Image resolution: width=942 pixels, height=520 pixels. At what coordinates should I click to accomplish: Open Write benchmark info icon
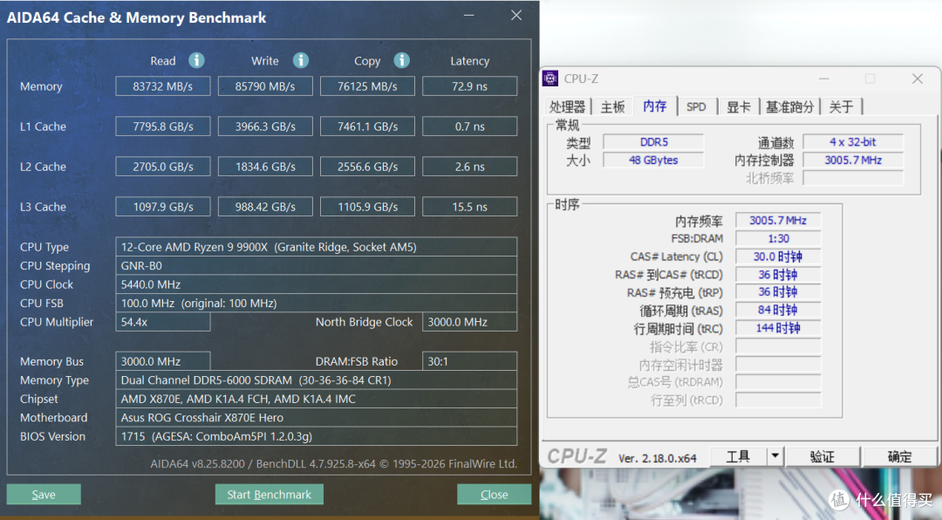pyautogui.click(x=300, y=60)
